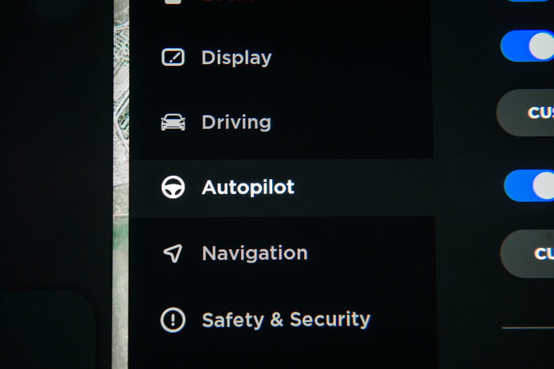Tap the cut-off icon above Display
Image resolution: width=554 pixels, height=369 pixels.
point(173,1)
